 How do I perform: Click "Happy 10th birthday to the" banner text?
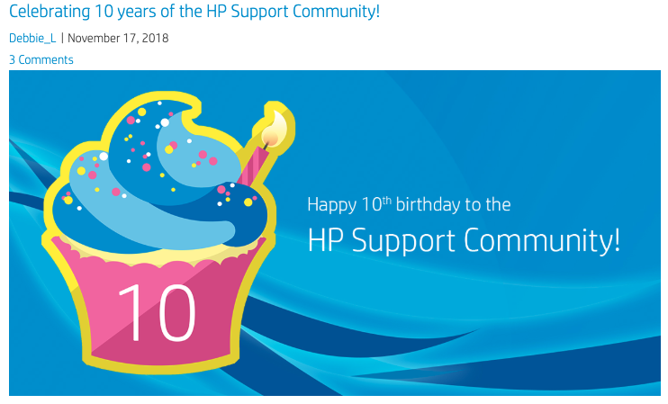(x=409, y=204)
